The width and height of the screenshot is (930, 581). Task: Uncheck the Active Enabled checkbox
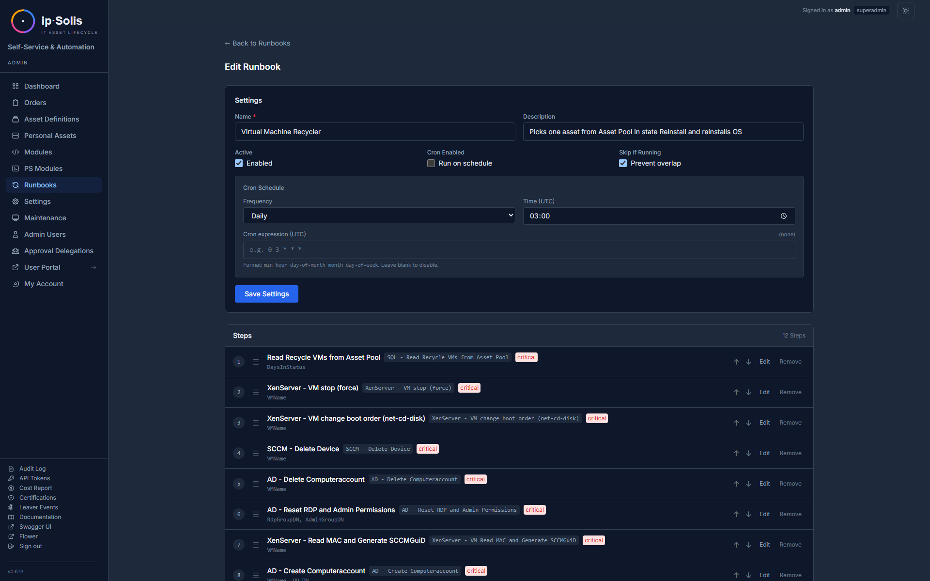[x=239, y=163]
